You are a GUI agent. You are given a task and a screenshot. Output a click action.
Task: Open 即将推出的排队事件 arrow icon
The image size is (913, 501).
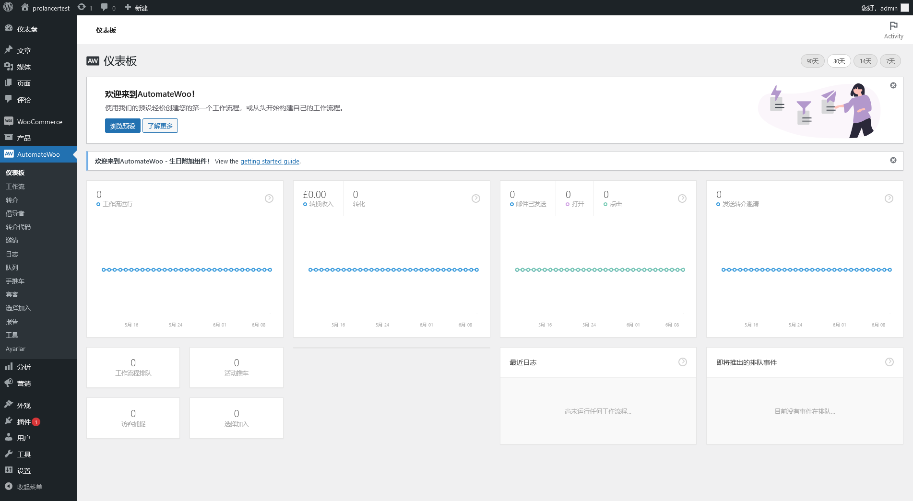pos(889,362)
